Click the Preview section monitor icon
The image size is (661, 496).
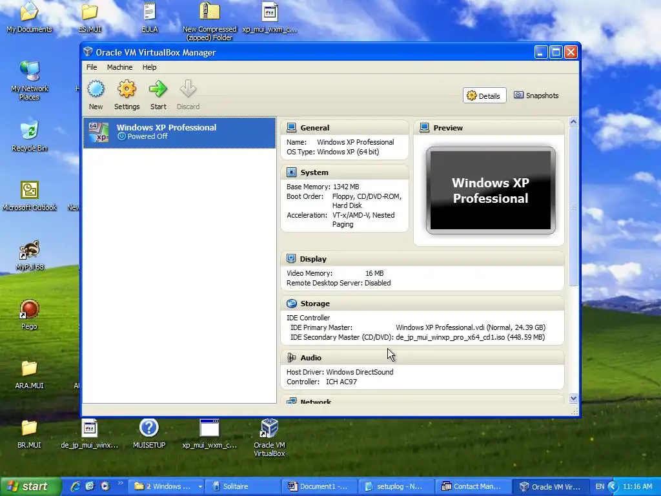(x=425, y=127)
